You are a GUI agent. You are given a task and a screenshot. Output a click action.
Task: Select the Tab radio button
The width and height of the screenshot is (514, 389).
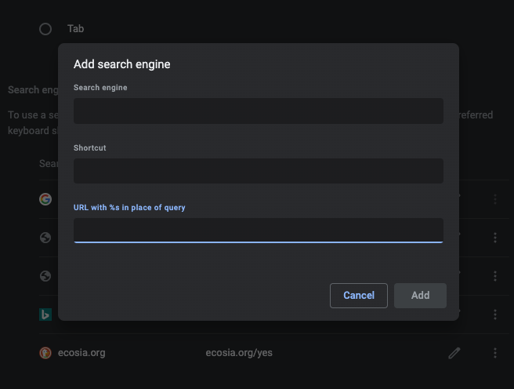point(45,29)
